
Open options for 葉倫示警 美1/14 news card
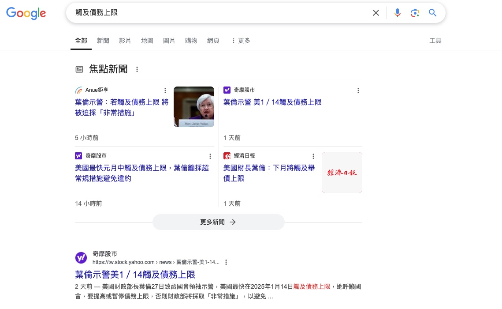click(x=358, y=90)
